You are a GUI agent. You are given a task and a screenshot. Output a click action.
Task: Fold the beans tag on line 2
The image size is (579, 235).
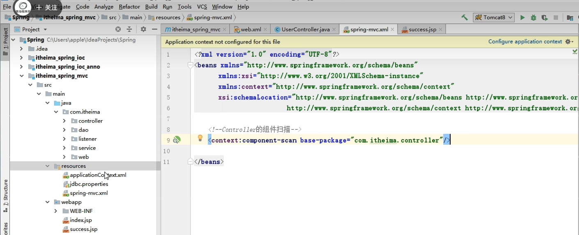click(x=190, y=65)
